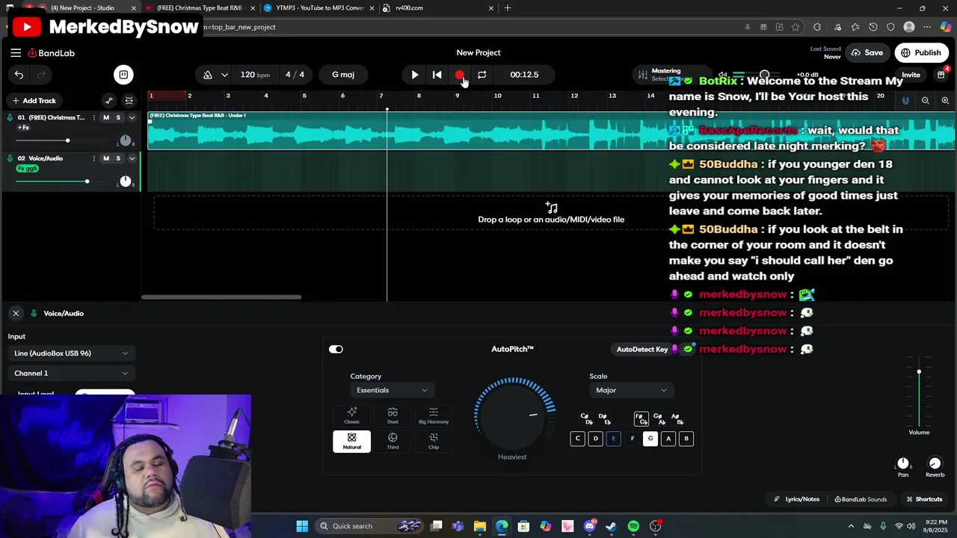The width and height of the screenshot is (957, 538).
Task: Open the BandLab Sounds tab
Action: pos(861,499)
